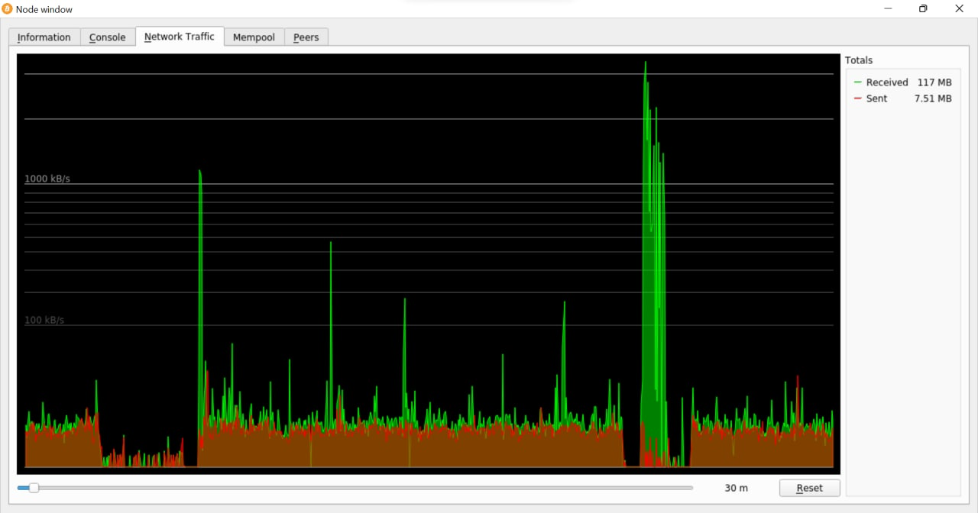
Task: Select the Network Traffic tab
Action: click(x=180, y=37)
